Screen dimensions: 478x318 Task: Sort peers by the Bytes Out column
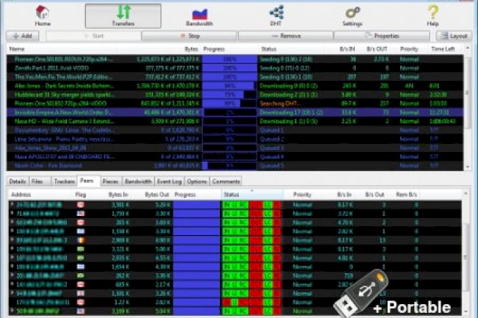pyautogui.click(x=157, y=195)
